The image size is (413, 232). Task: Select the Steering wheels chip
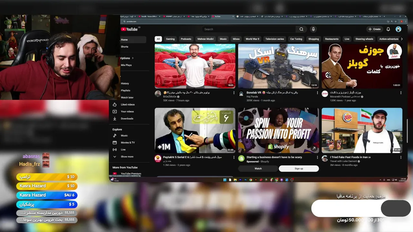[x=364, y=39]
